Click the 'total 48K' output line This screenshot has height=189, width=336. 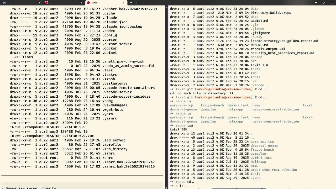tap(178, 129)
